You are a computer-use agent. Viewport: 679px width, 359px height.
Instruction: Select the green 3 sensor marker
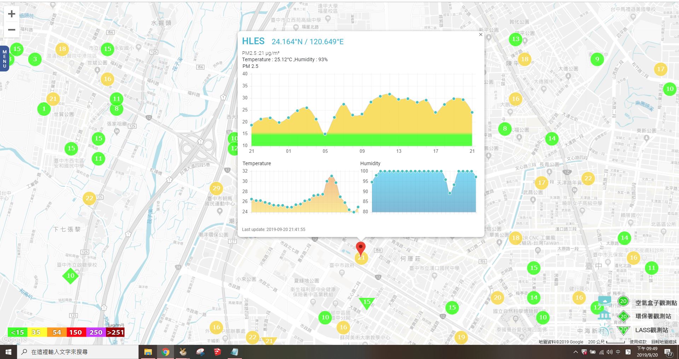click(x=35, y=59)
